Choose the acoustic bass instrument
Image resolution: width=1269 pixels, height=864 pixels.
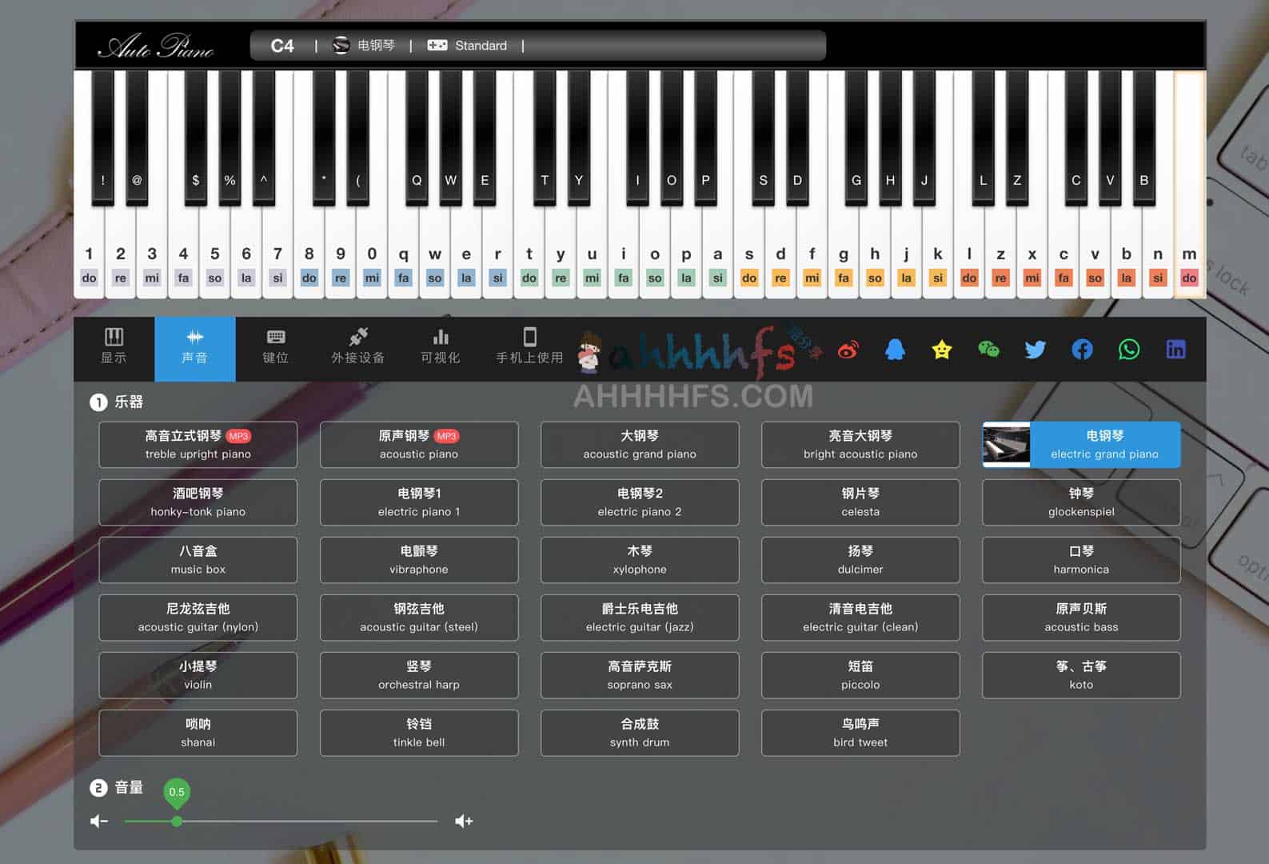pyautogui.click(x=1081, y=618)
